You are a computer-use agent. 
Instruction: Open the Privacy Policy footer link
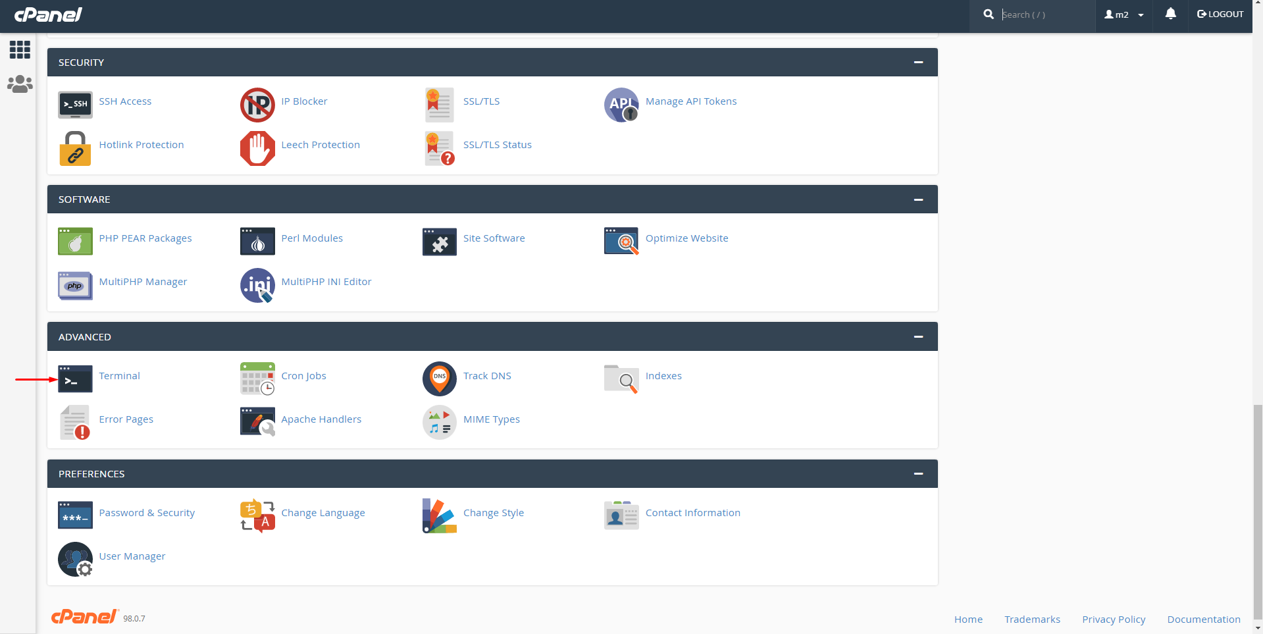(1114, 620)
